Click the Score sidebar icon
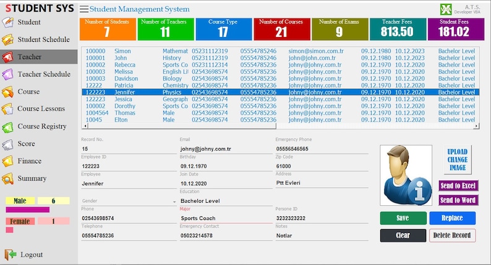 tap(7, 144)
